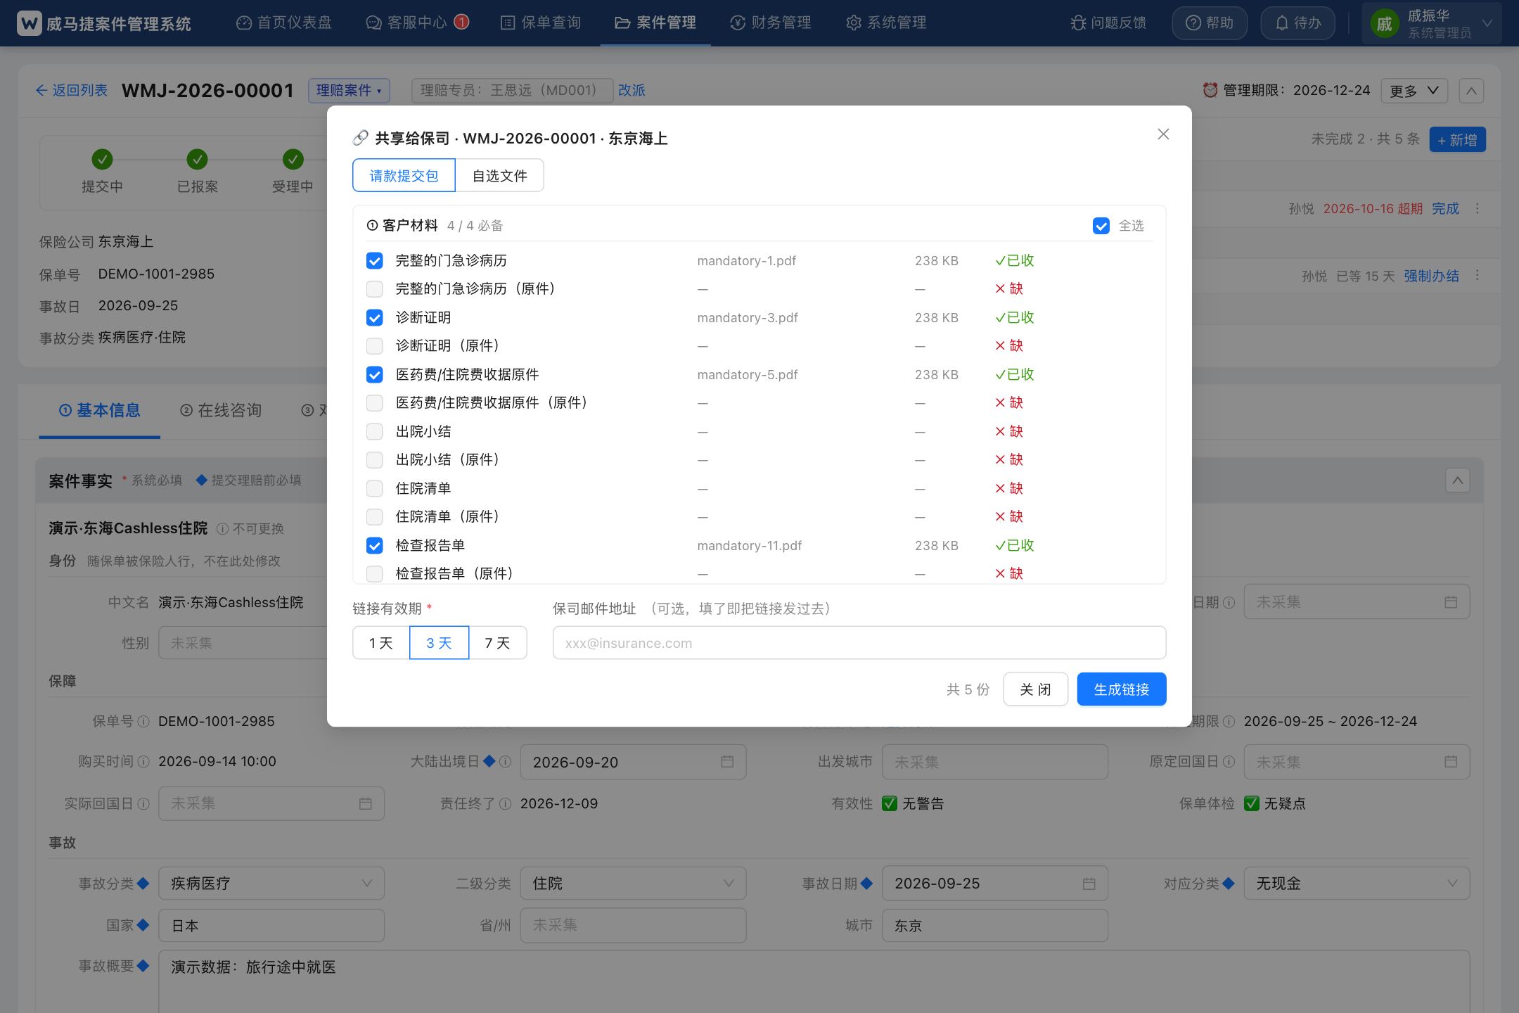
Task: Open the 更多 dropdown
Action: click(1414, 91)
